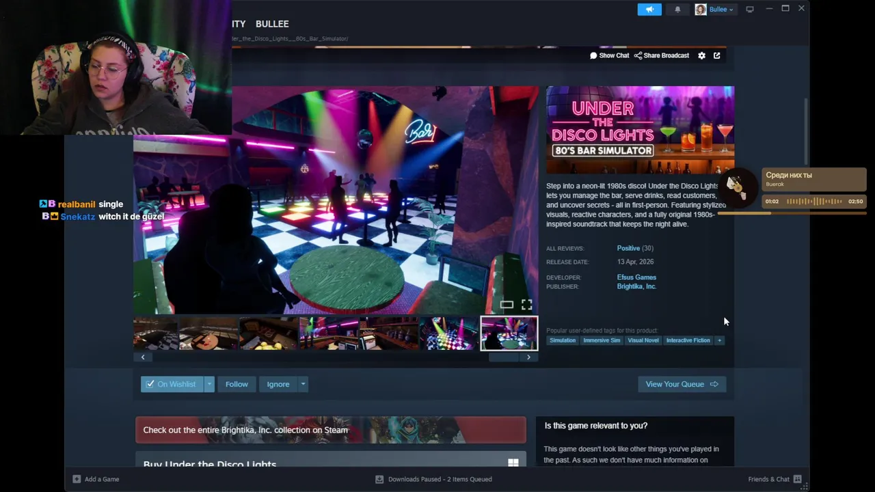This screenshot has height=492, width=875.
Task: Enter fullscreen on the screenshot viewer
Action: 526,305
